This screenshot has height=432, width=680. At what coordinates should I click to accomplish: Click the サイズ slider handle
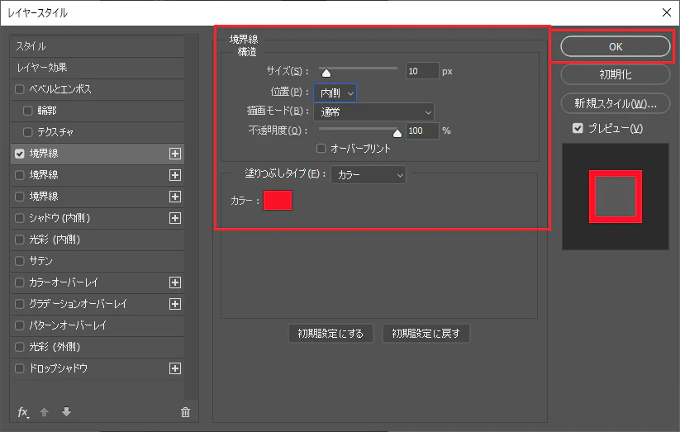coord(326,73)
